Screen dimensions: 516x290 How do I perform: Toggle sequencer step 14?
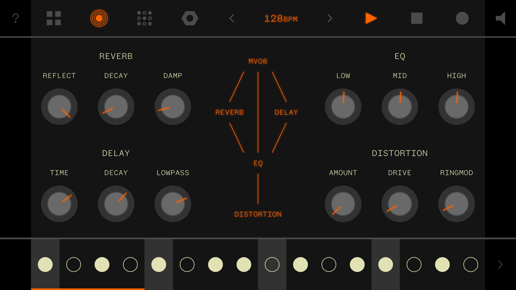click(414, 264)
